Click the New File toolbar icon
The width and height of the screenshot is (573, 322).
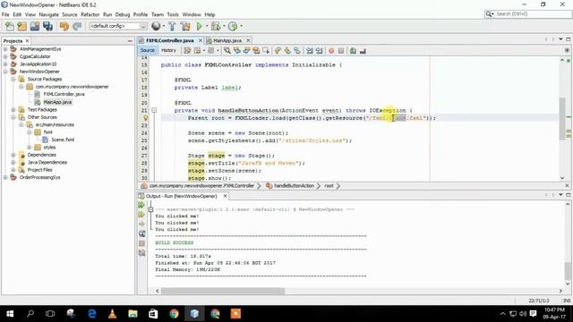click(x=10, y=26)
